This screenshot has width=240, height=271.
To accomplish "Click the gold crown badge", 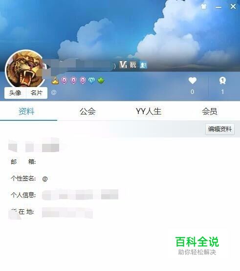I will click(x=55, y=81).
